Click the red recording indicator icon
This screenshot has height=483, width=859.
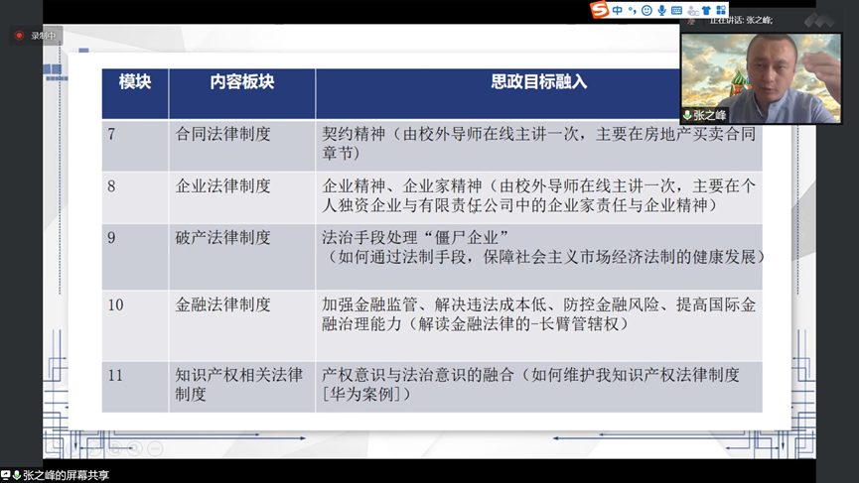tap(19, 36)
